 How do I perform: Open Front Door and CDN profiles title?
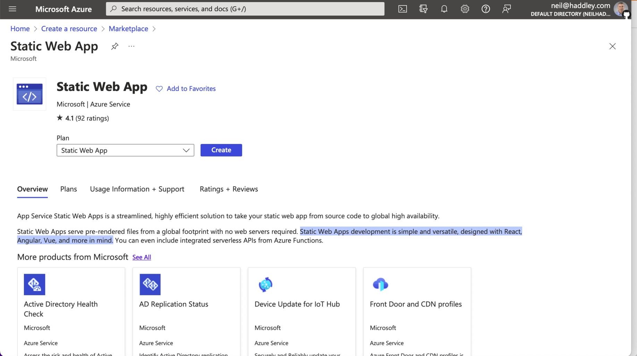point(416,304)
